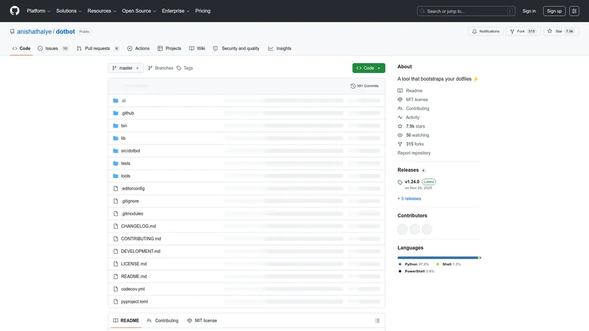Open the tools folder

point(125,176)
